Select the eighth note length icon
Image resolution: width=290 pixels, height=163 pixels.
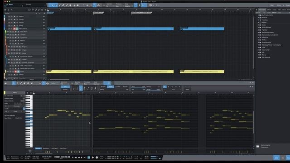[x=85, y=88]
